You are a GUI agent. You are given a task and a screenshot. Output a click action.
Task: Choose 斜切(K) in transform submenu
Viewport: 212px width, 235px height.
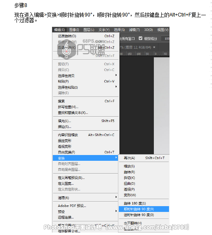144,178
